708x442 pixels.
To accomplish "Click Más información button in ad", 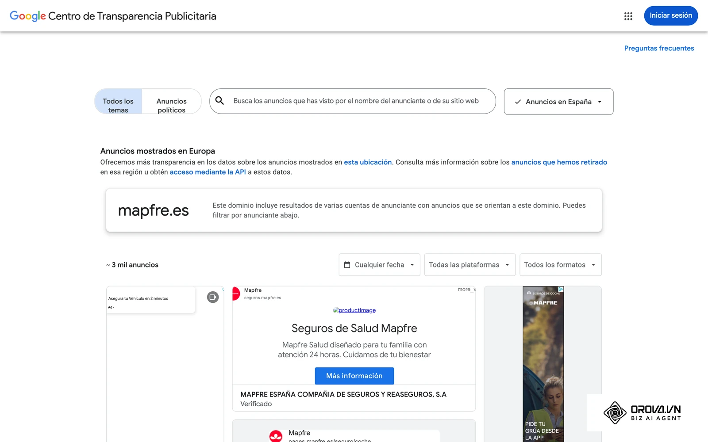I will (354, 376).
